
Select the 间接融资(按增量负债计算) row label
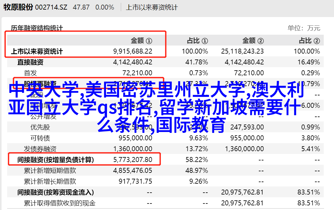[56, 160]
